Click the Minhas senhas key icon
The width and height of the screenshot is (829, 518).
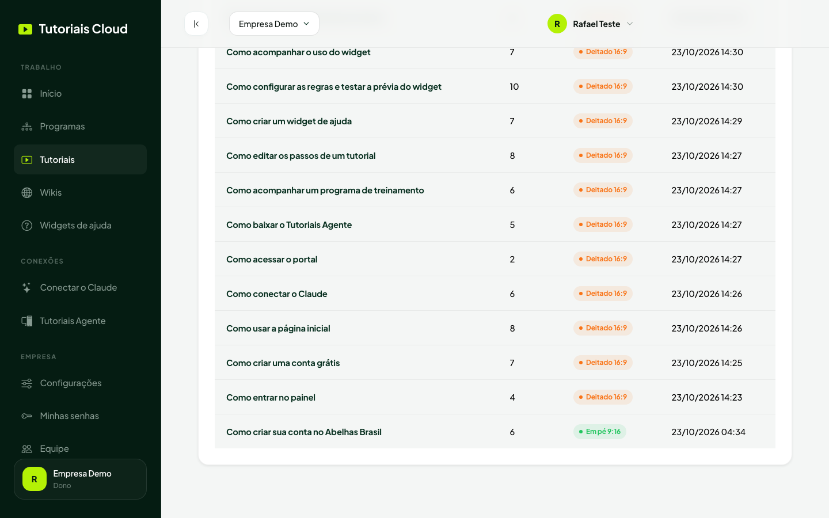click(27, 416)
